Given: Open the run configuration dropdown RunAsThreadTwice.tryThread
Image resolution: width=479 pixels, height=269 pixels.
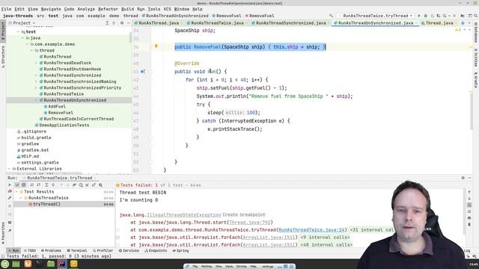Looking at the screenshot, I should click(376, 16).
